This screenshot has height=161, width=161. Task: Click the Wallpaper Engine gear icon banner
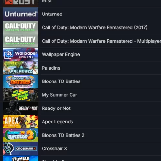point(21,54)
